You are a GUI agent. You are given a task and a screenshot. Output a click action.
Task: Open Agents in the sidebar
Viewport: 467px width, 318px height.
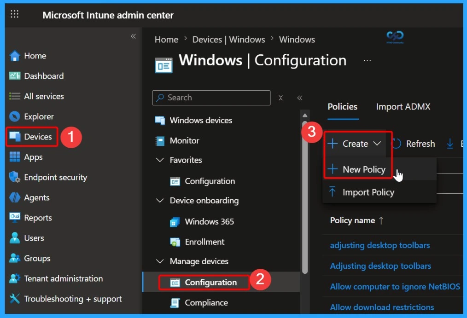tap(37, 197)
